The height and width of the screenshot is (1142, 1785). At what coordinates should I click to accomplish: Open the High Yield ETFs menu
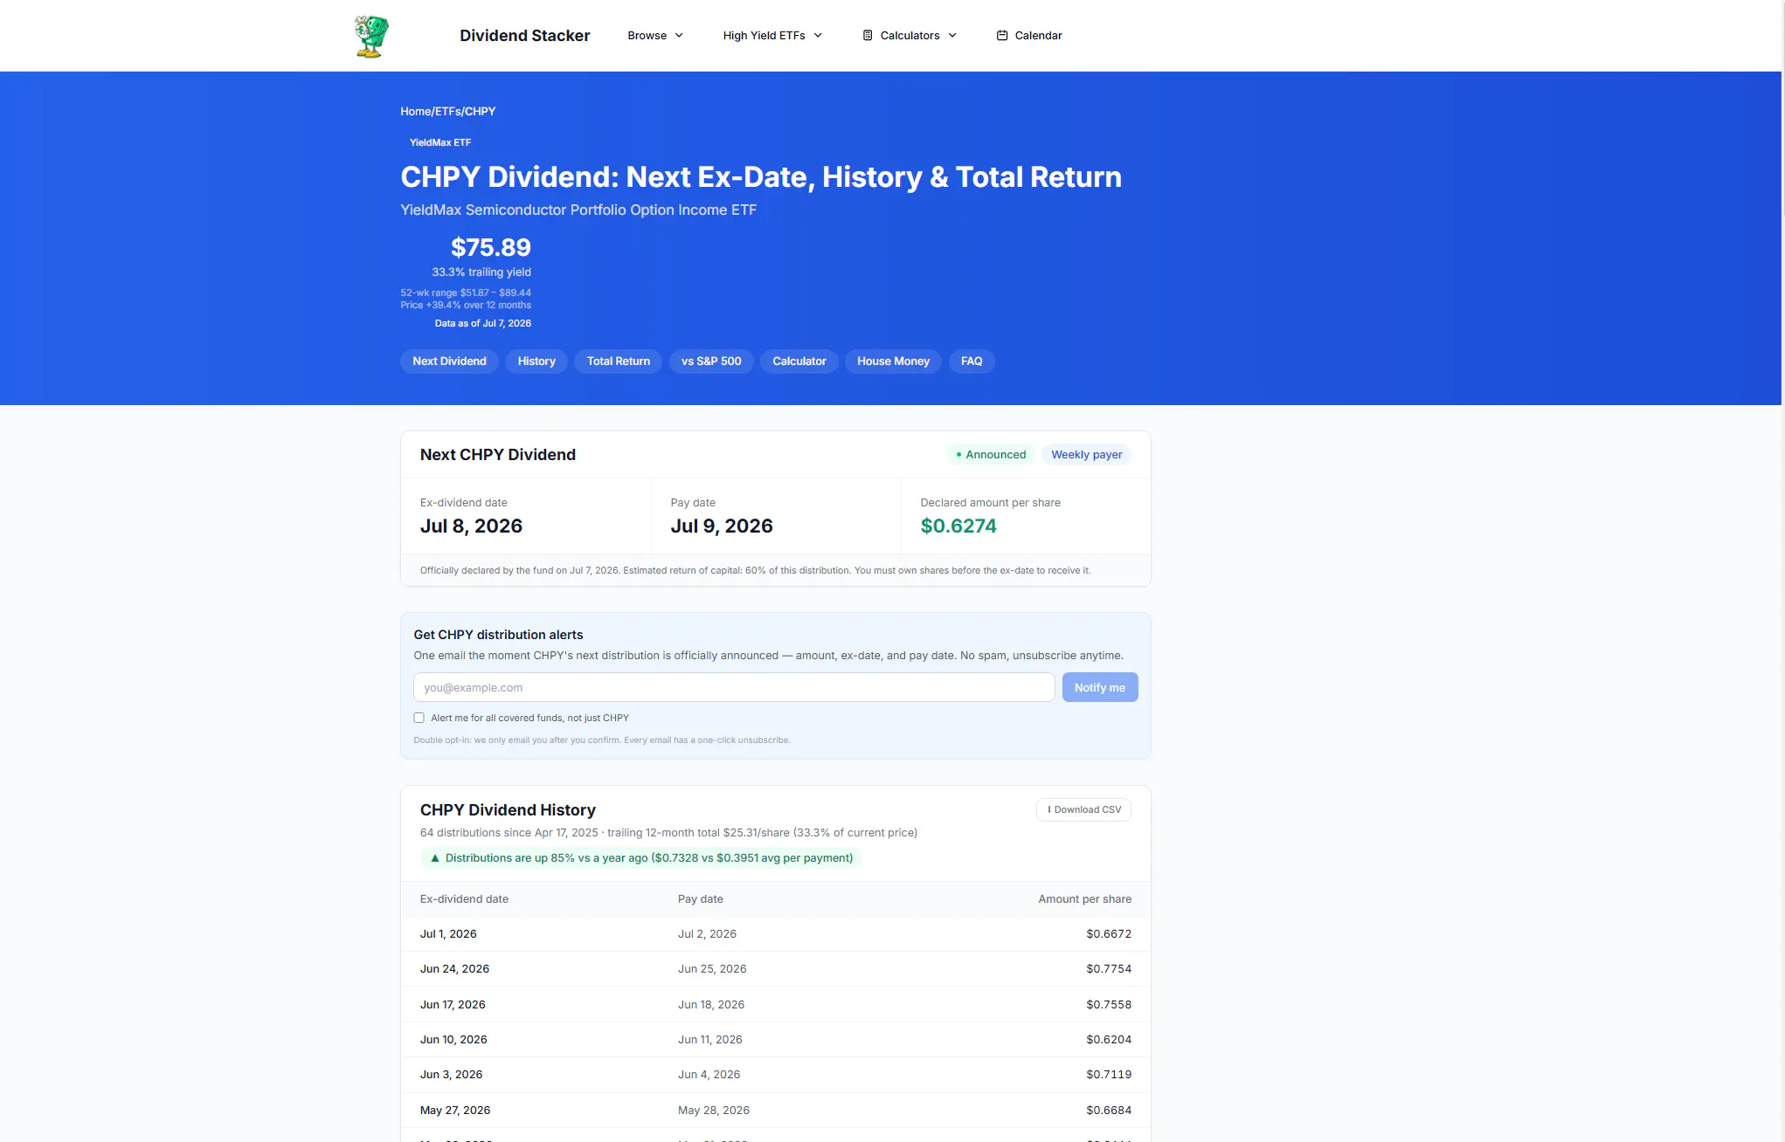pyautogui.click(x=772, y=36)
